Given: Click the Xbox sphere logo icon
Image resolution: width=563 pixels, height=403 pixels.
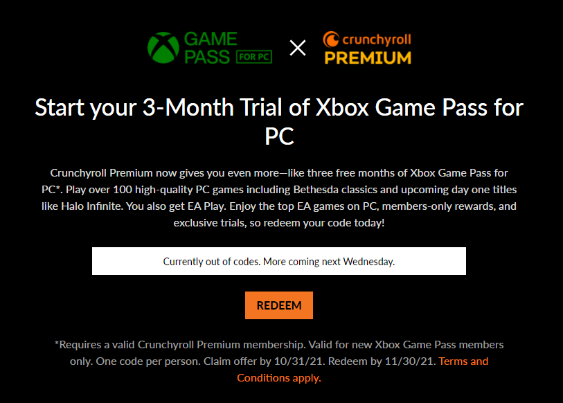Looking at the screenshot, I should 163,48.
